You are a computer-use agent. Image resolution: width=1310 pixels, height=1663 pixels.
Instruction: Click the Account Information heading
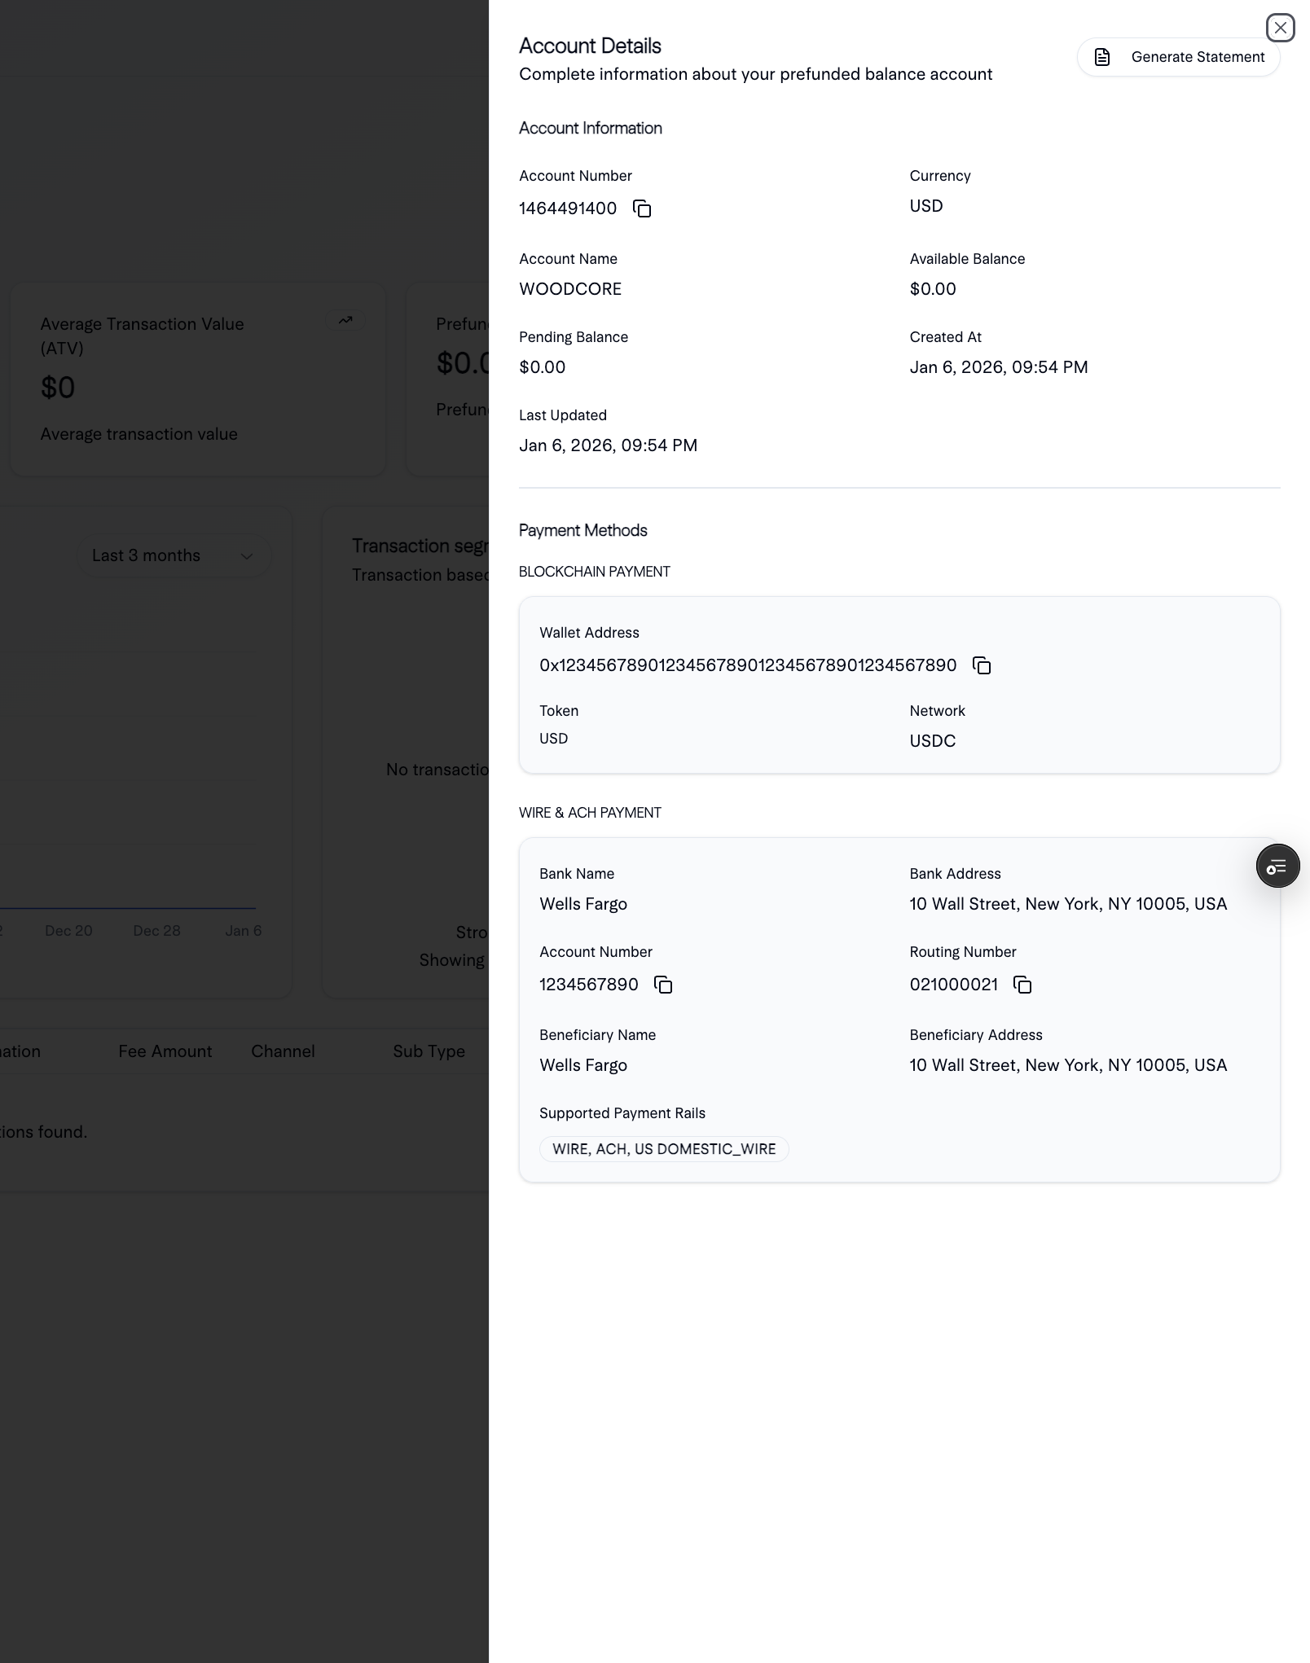click(591, 128)
